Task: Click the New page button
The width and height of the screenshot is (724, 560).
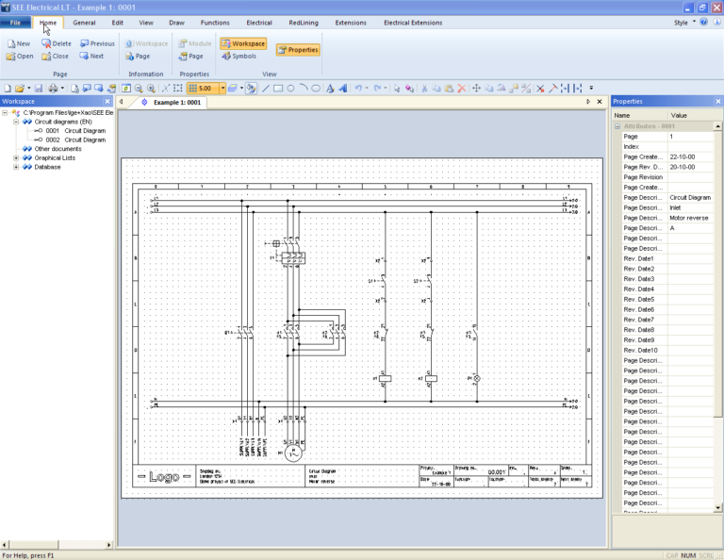Action: (19, 43)
